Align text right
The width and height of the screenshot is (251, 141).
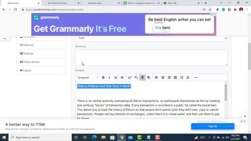[169, 78]
